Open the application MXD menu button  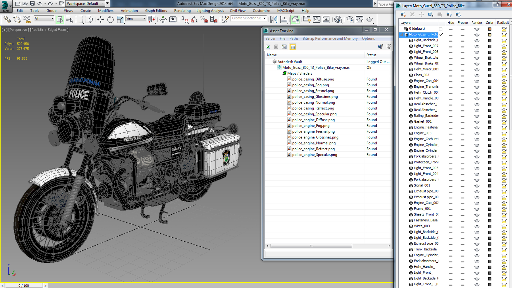click(6, 6)
